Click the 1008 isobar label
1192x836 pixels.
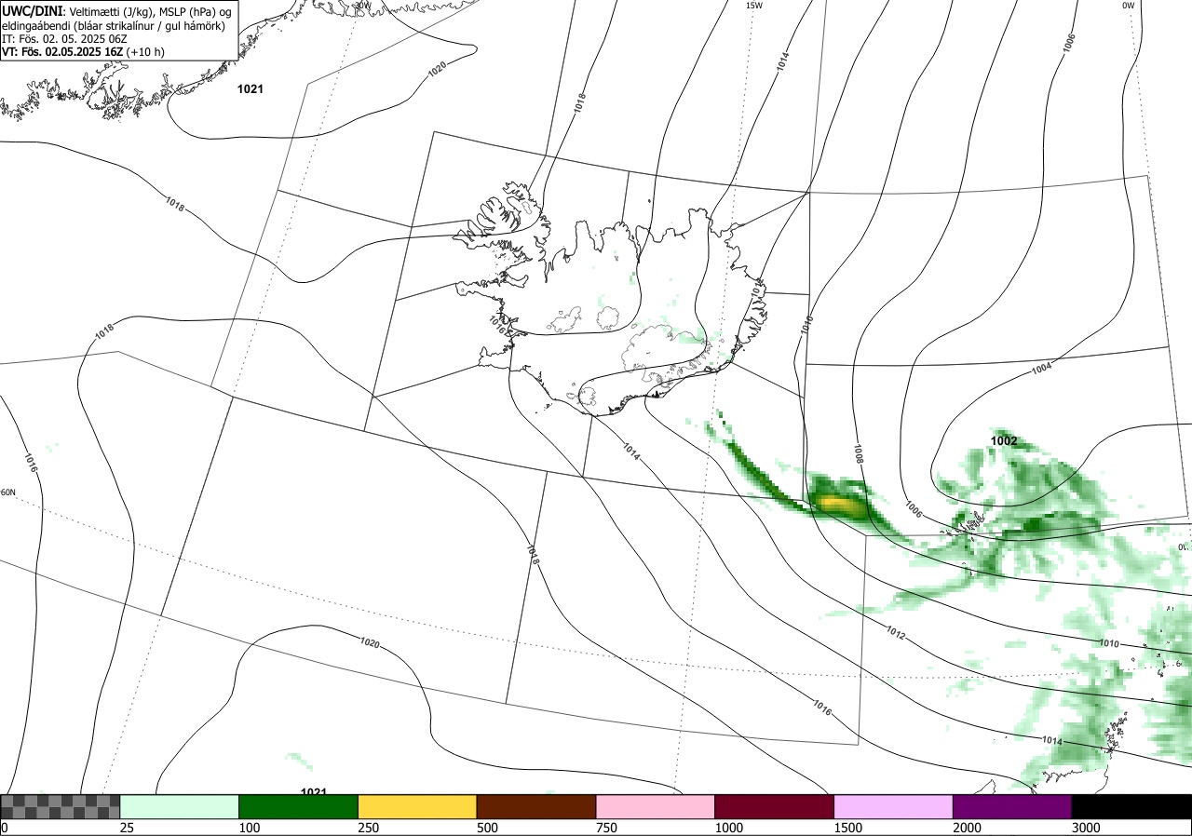pos(860,453)
